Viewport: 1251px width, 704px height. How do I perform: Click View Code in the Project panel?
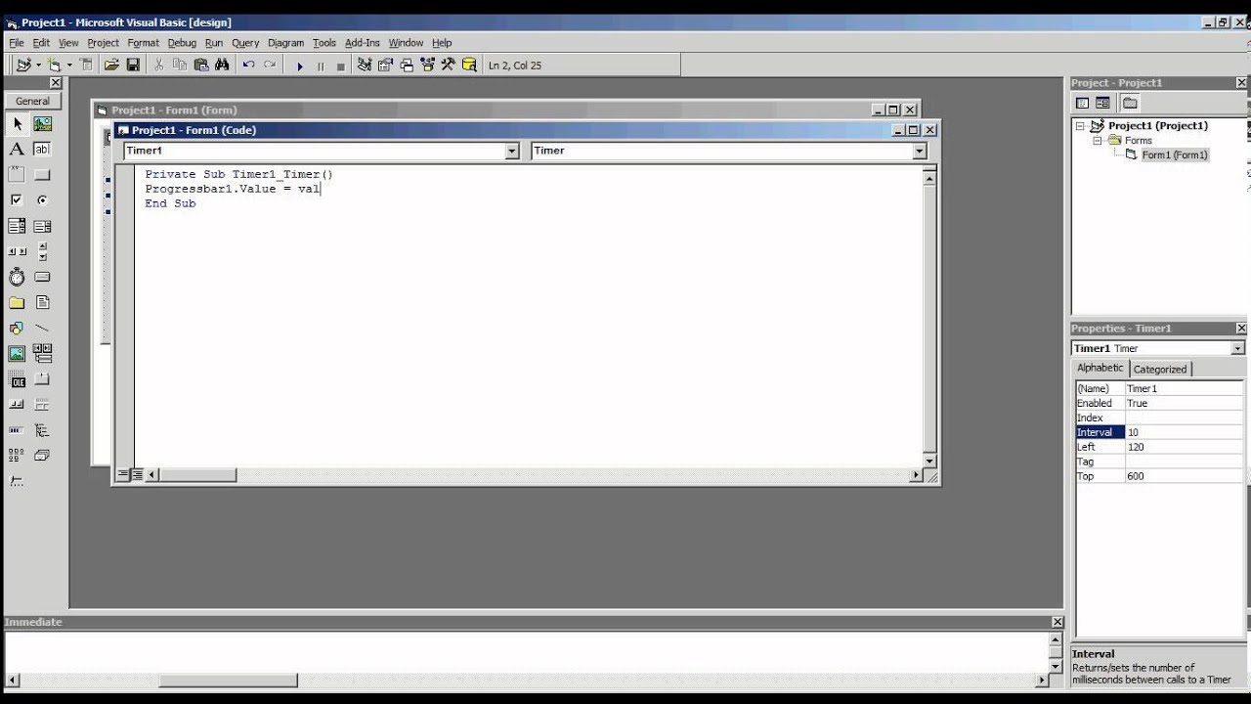pyautogui.click(x=1082, y=103)
